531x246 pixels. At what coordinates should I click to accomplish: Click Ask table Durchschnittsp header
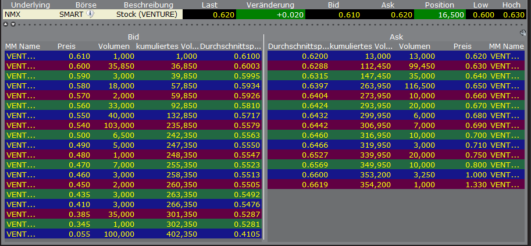pyautogui.click(x=298, y=47)
